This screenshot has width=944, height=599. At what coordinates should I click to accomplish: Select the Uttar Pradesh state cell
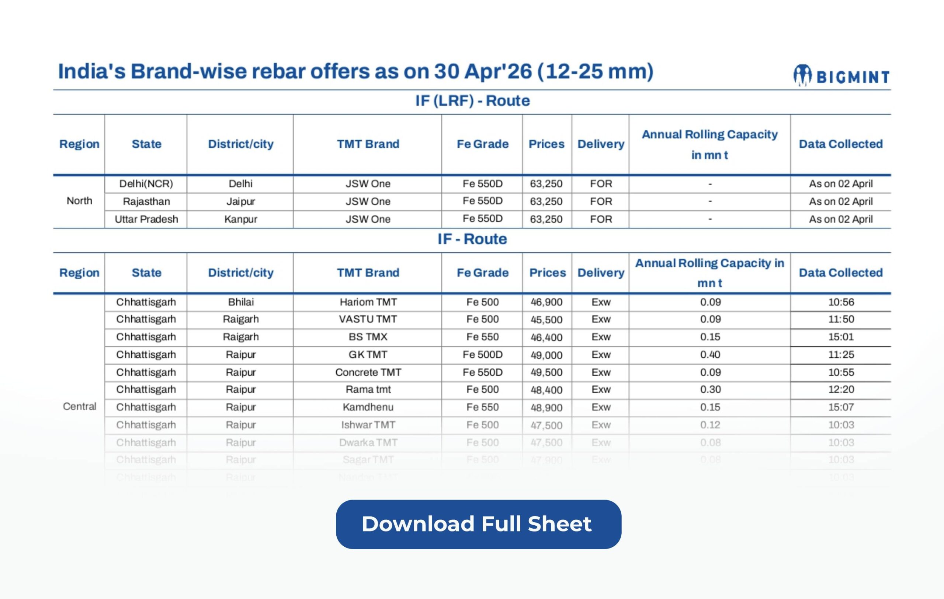pyautogui.click(x=146, y=219)
